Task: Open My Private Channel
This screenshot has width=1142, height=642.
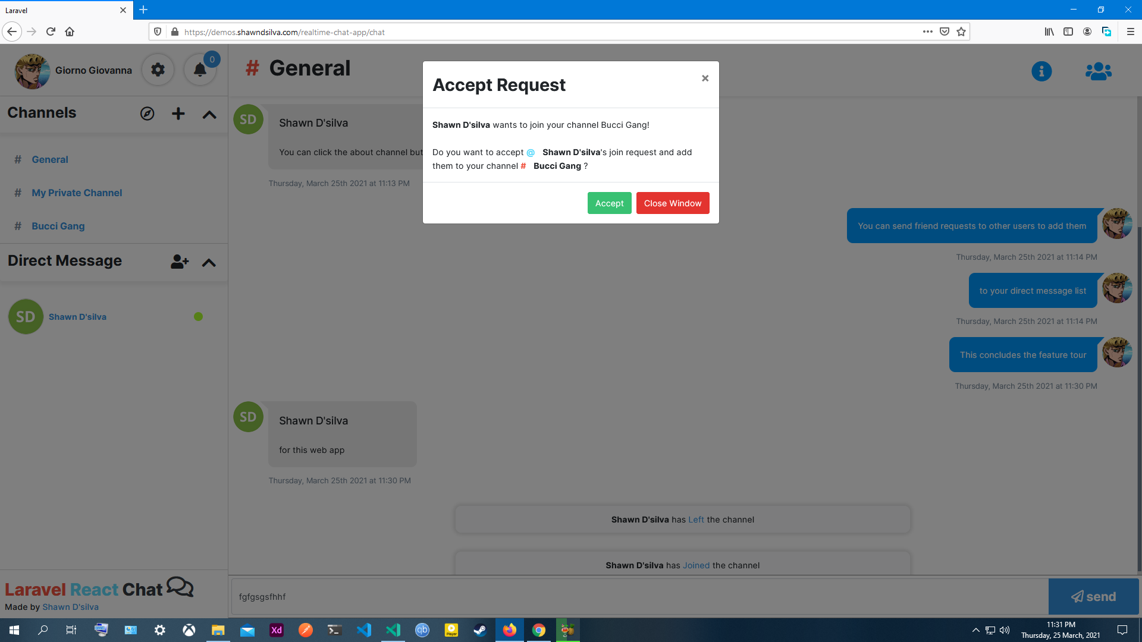Action: click(x=77, y=193)
